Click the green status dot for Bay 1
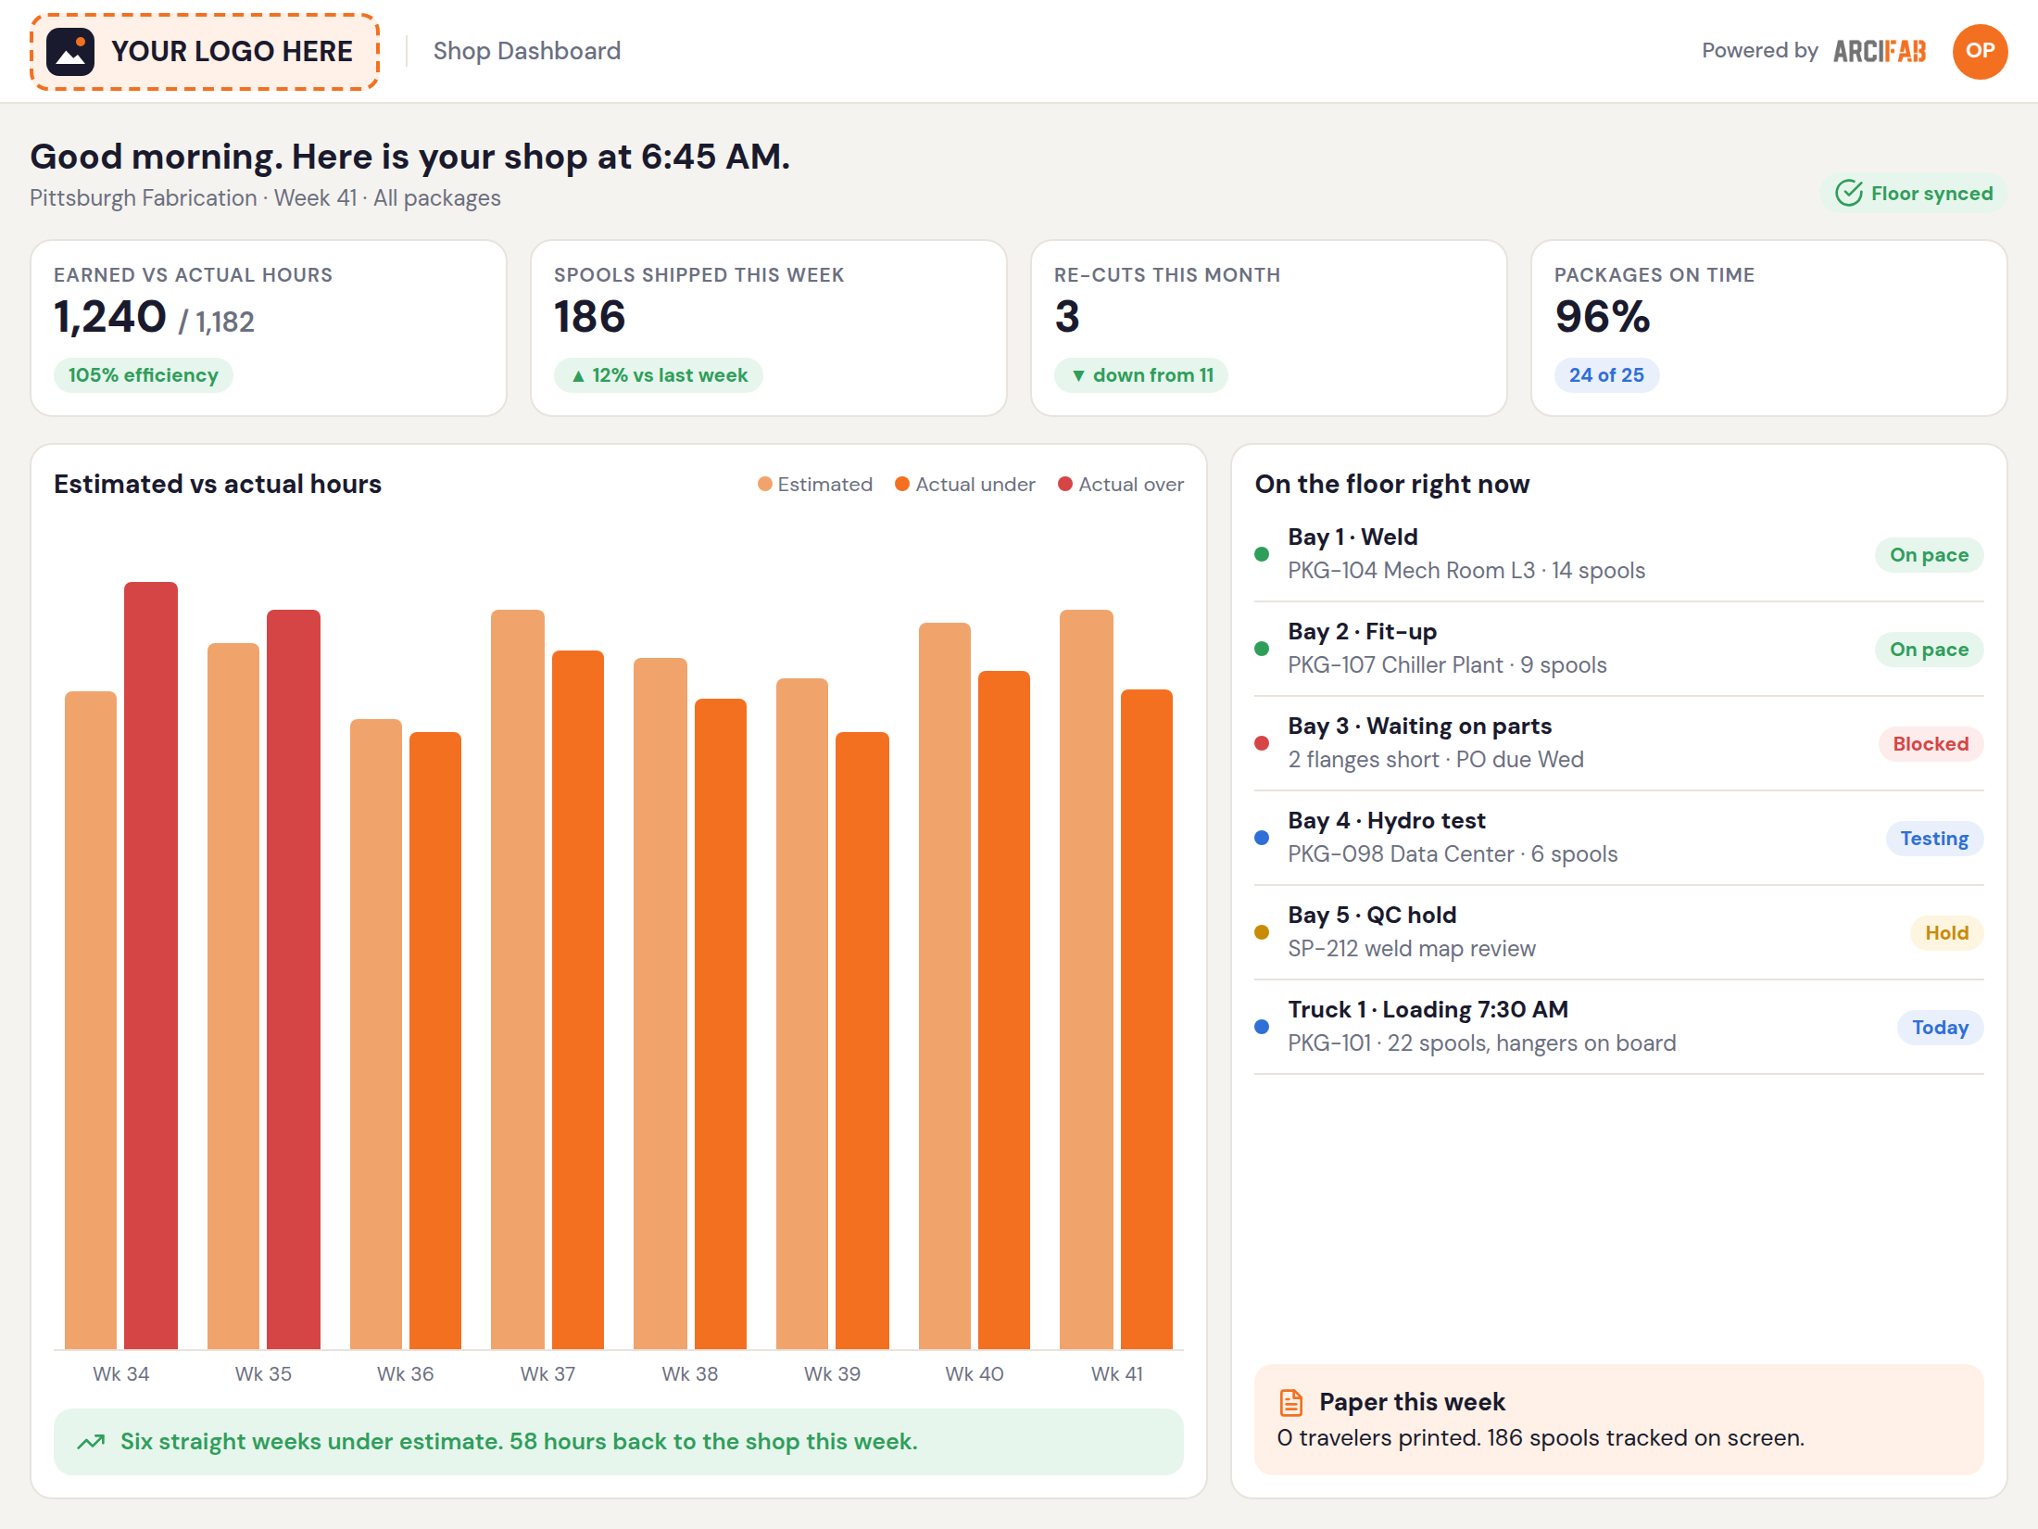2038x1529 pixels. coord(1261,554)
